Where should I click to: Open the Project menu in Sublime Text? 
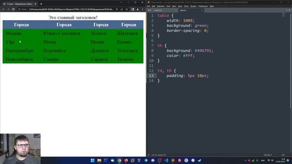193,6
